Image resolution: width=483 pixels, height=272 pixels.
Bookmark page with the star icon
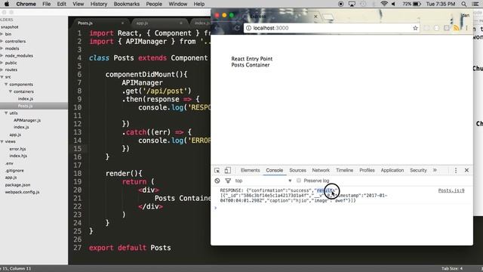[415, 28]
